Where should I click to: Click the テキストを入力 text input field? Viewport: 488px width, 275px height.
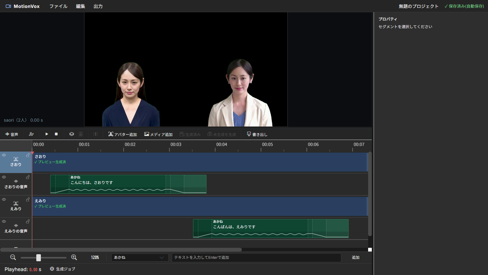point(256,258)
